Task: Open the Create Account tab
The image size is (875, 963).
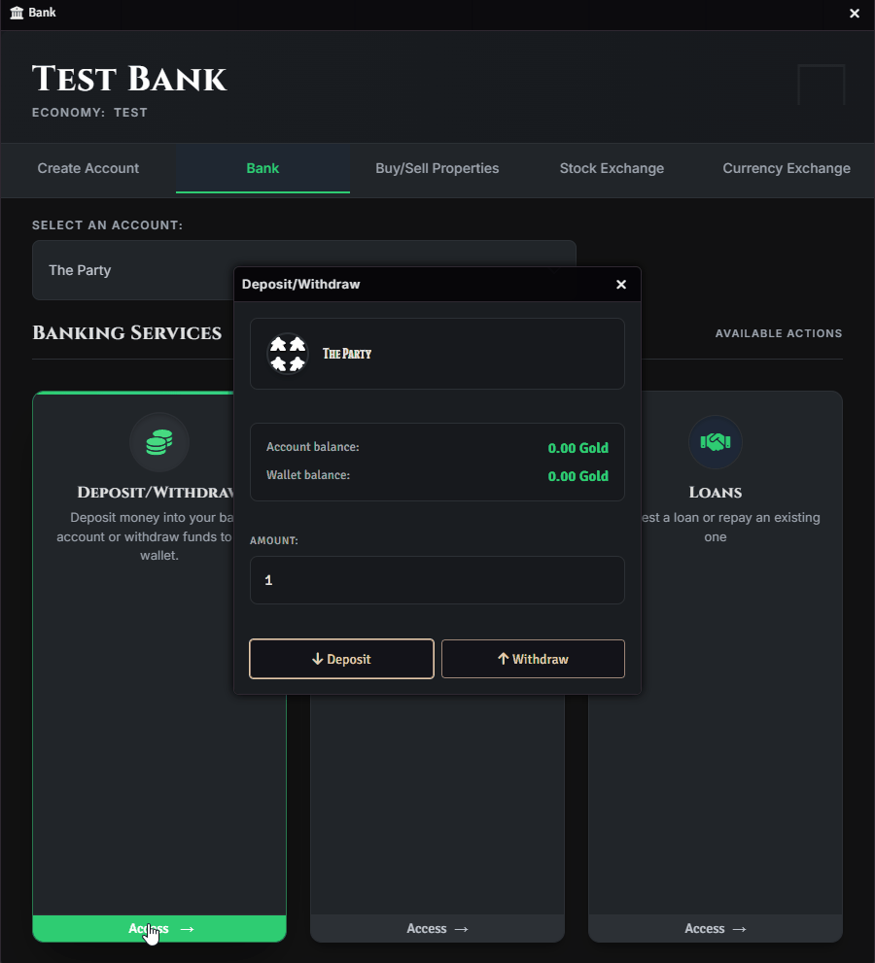Action: pos(87,168)
